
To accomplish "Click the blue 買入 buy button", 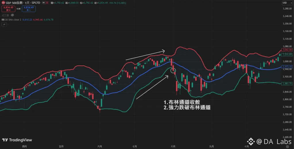I will (x=29, y=9).
